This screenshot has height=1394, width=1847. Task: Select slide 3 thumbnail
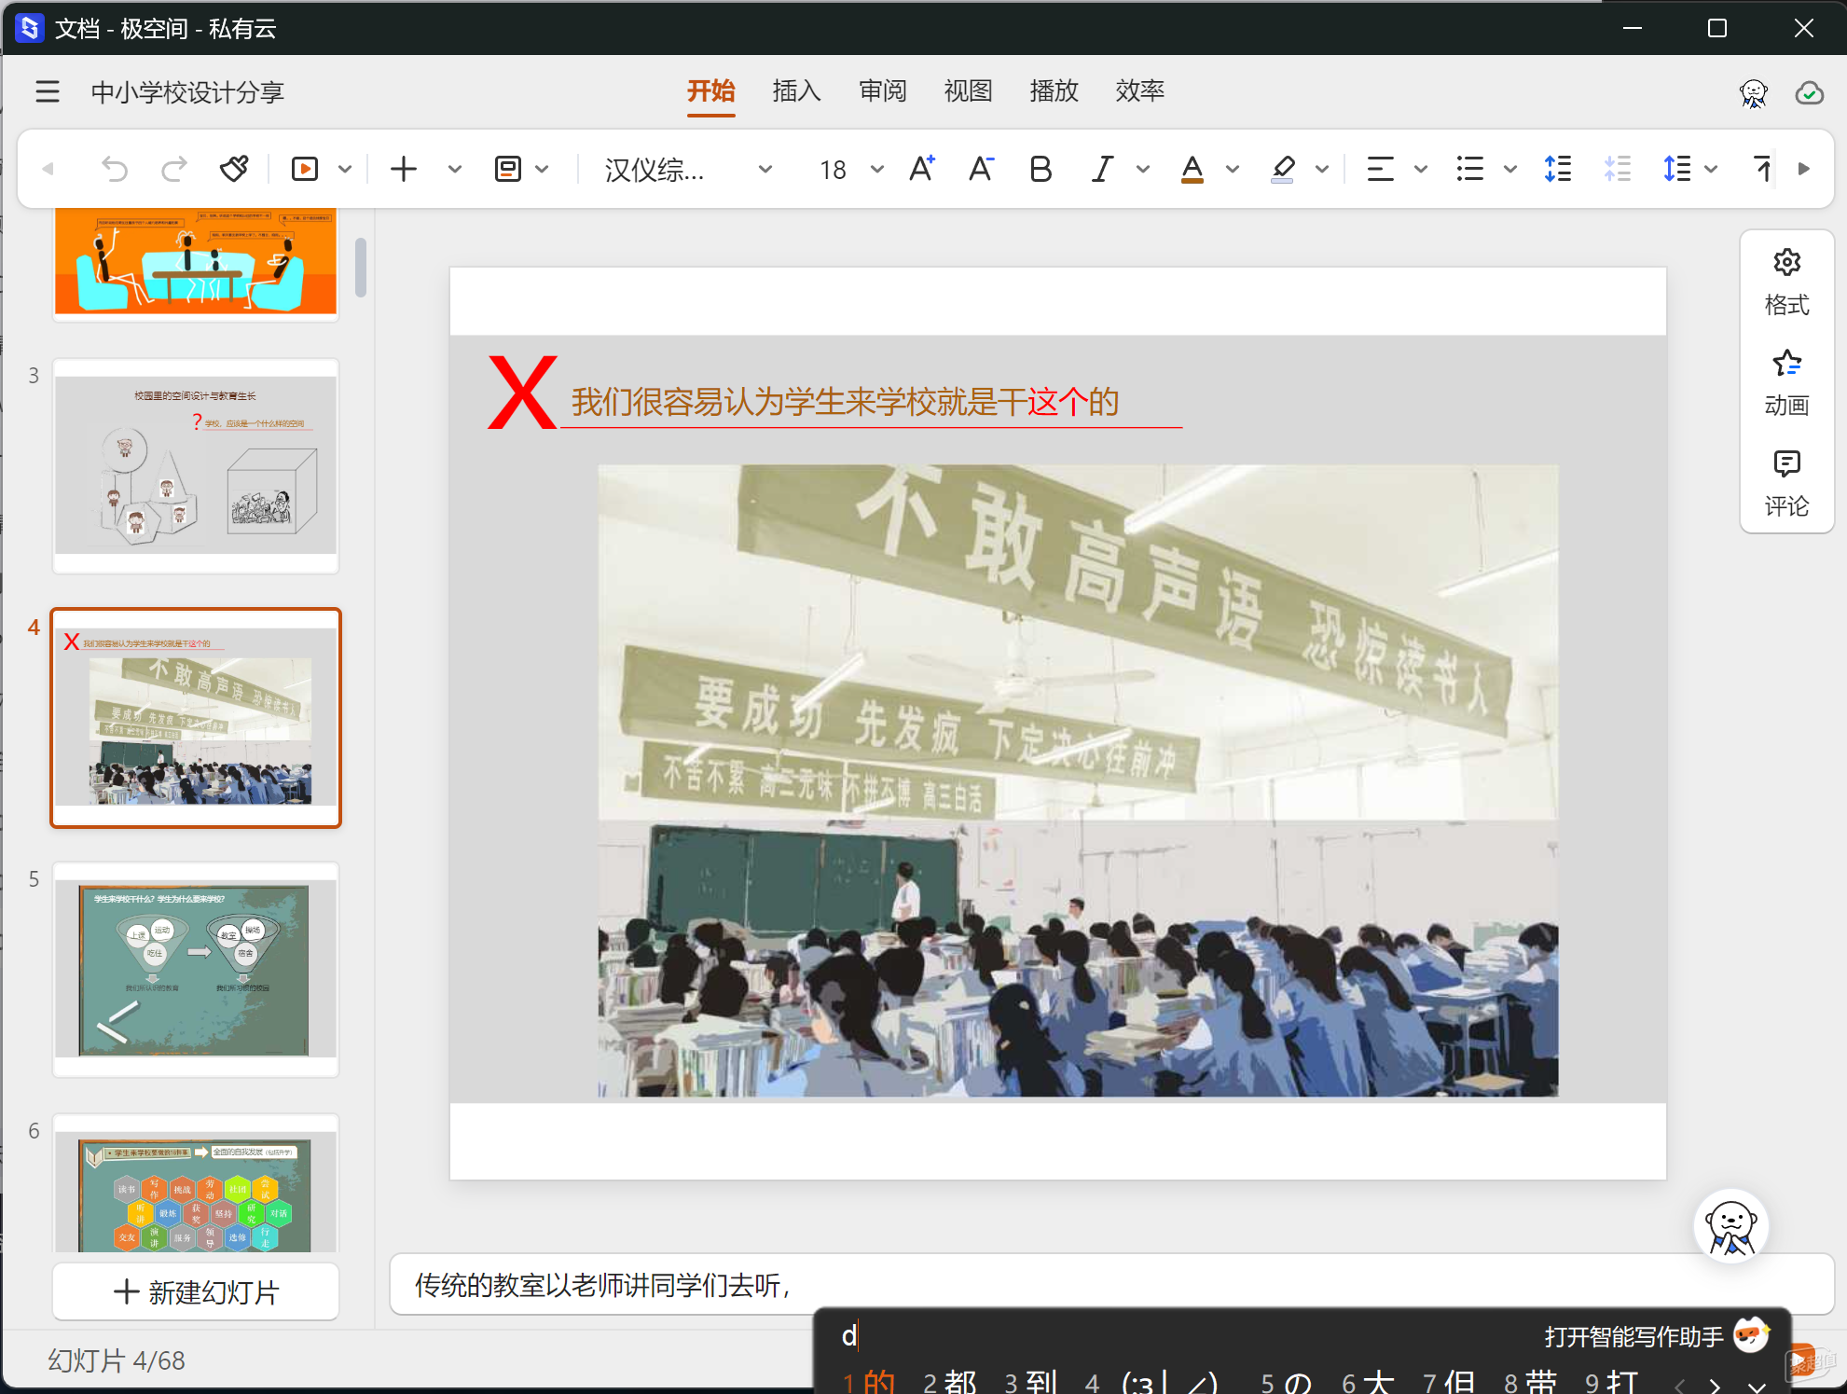pyautogui.click(x=196, y=465)
